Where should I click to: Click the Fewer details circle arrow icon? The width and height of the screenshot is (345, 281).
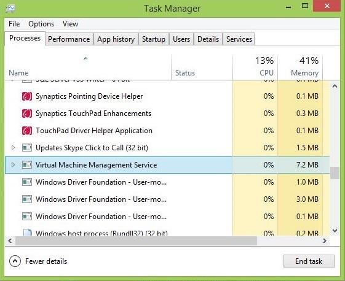15,261
